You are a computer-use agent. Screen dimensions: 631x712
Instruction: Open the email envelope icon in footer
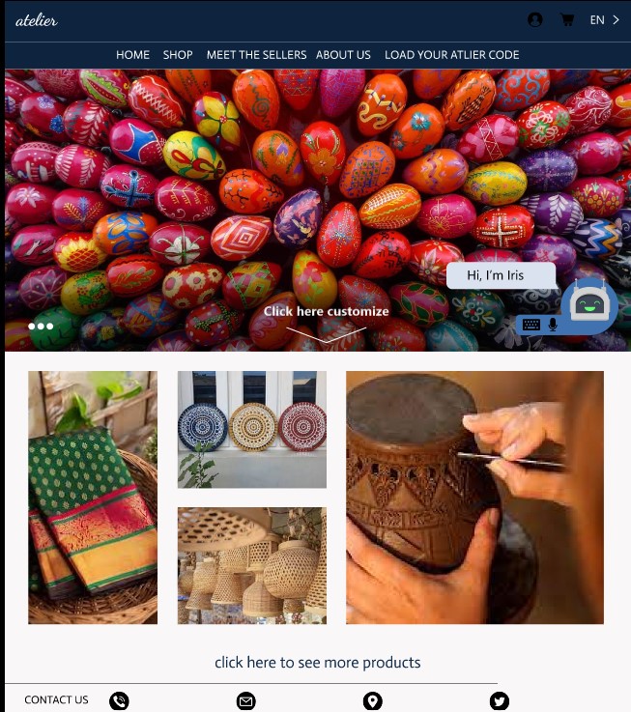point(245,701)
